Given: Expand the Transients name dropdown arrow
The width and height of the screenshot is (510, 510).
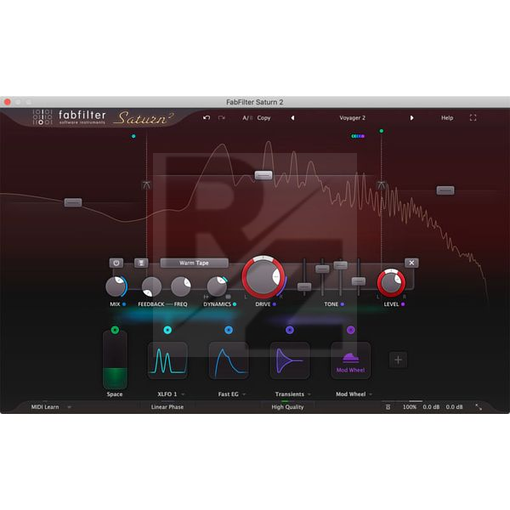Looking at the screenshot, I should coord(309,394).
